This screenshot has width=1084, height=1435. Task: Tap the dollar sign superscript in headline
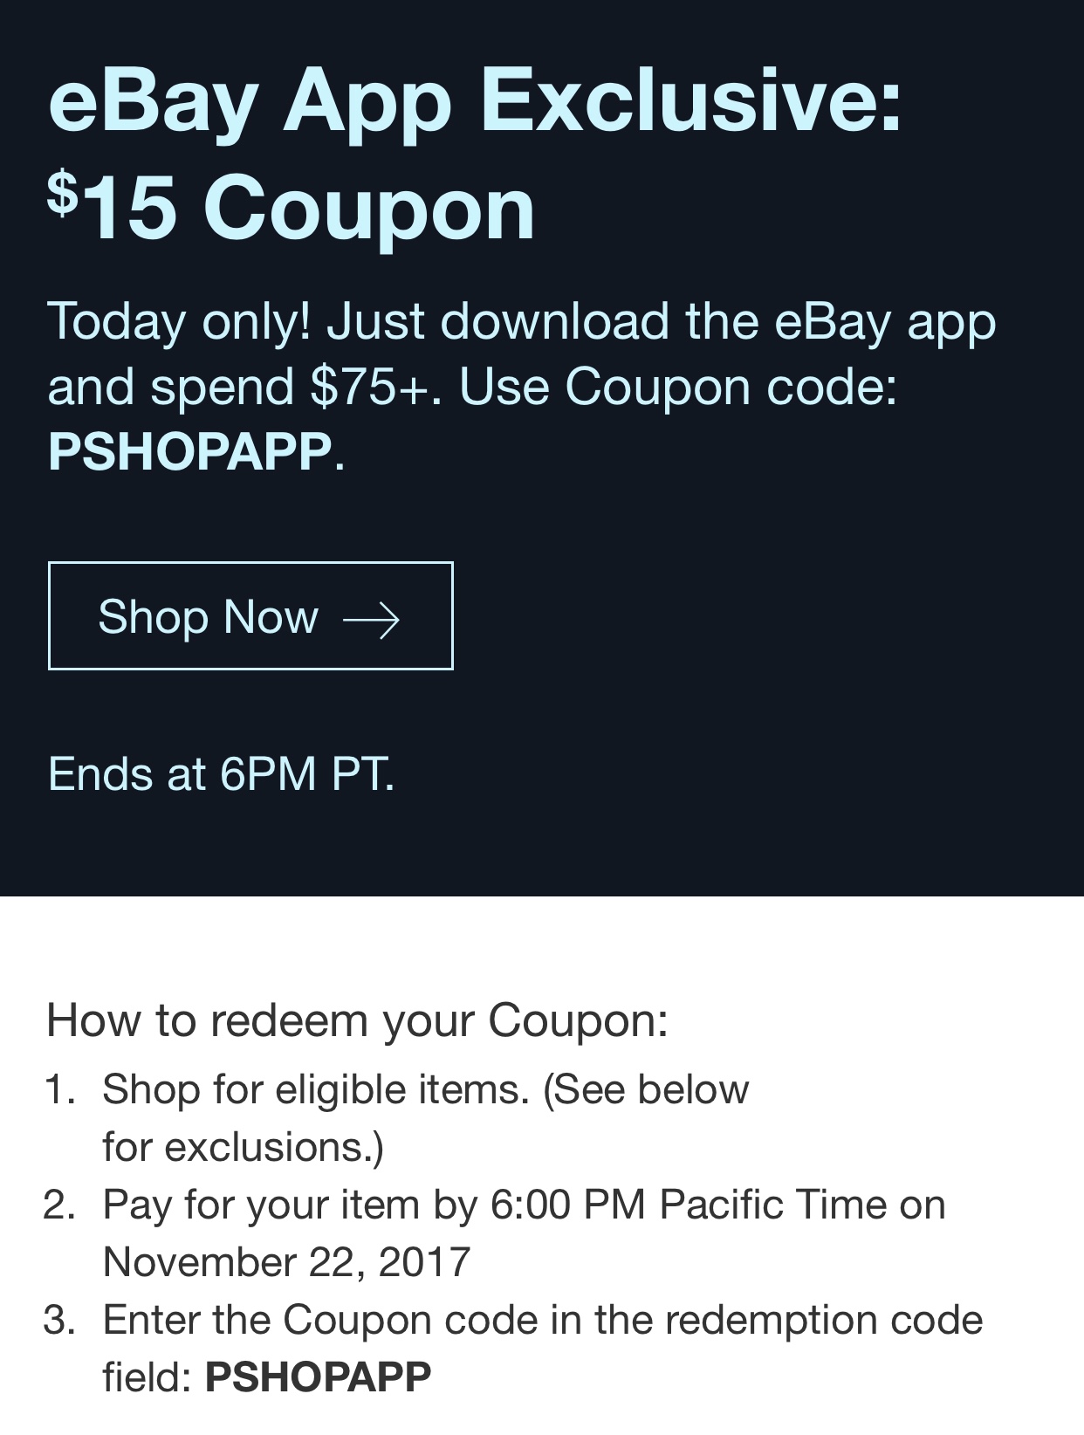[63, 192]
